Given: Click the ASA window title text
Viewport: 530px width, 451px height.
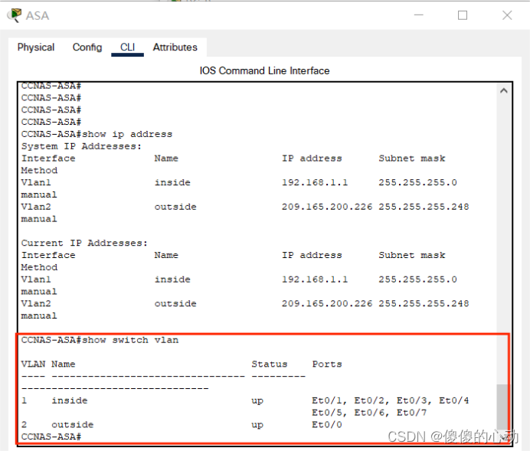Looking at the screenshot, I should click(x=38, y=15).
